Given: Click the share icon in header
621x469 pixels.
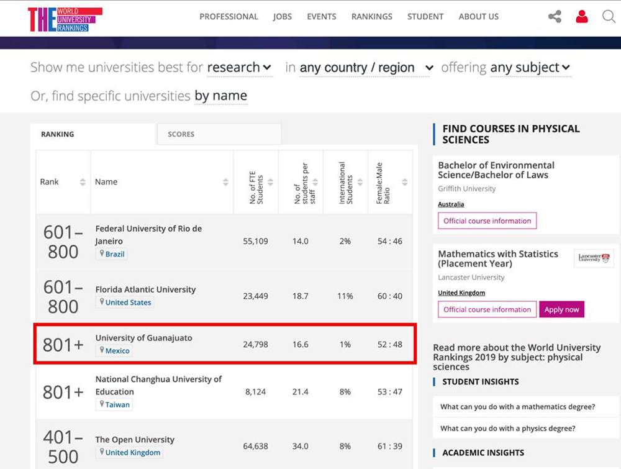Looking at the screenshot, I should [x=555, y=17].
